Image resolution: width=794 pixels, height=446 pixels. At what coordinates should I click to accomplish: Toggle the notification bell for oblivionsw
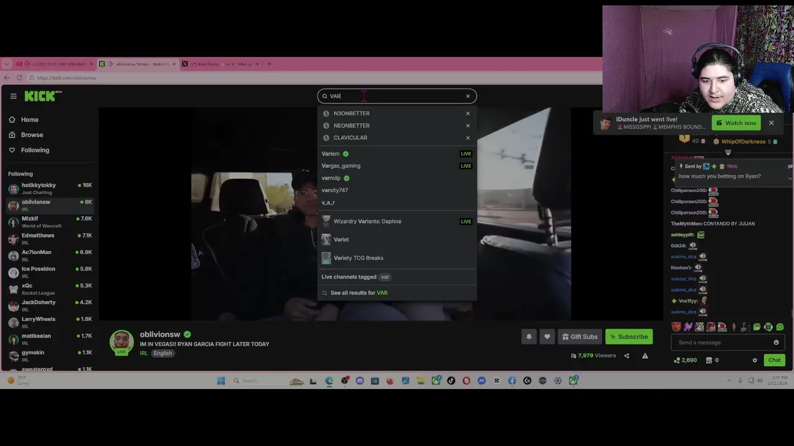point(529,336)
